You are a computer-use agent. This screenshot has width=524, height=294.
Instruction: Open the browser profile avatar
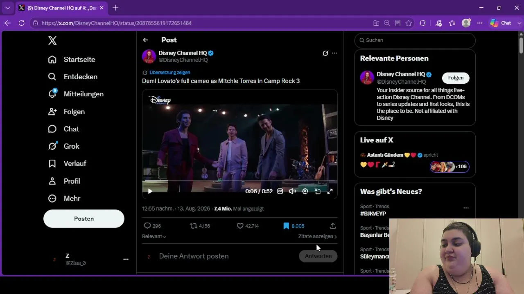coord(466,23)
